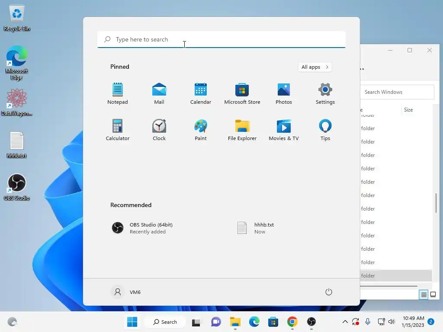Launch the Photos app
The image size is (443, 332).
click(x=284, y=94)
